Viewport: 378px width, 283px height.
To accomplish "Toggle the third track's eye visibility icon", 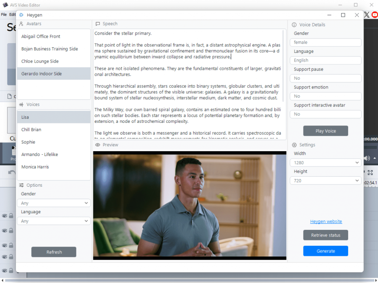I will pos(4,245).
